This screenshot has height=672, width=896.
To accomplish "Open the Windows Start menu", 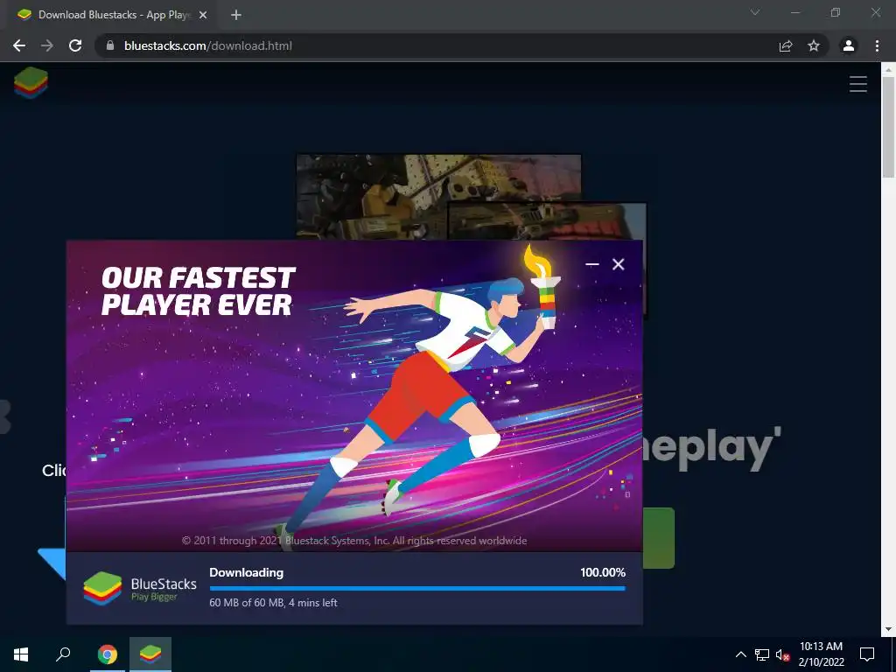I will tap(21, 654).
